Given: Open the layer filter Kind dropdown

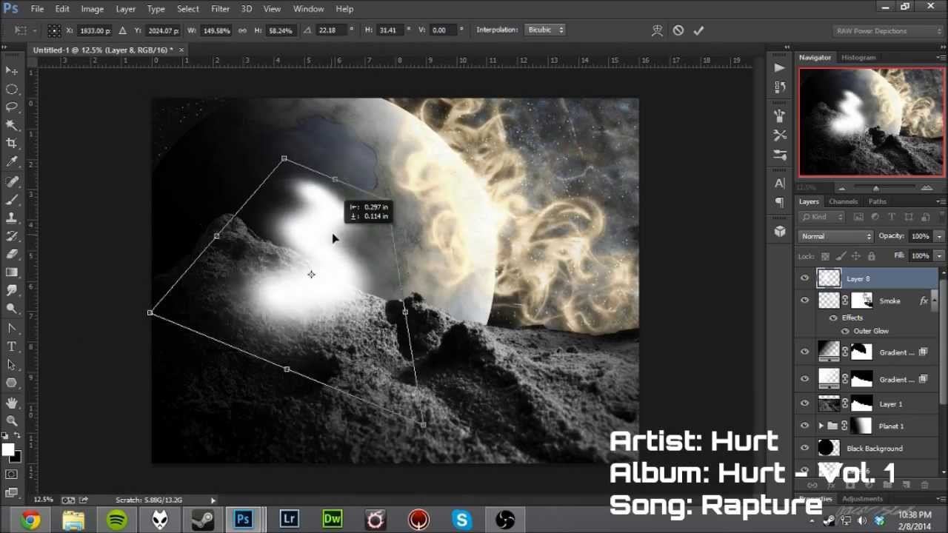Looking at the screenshot, I should coord(823,217).
